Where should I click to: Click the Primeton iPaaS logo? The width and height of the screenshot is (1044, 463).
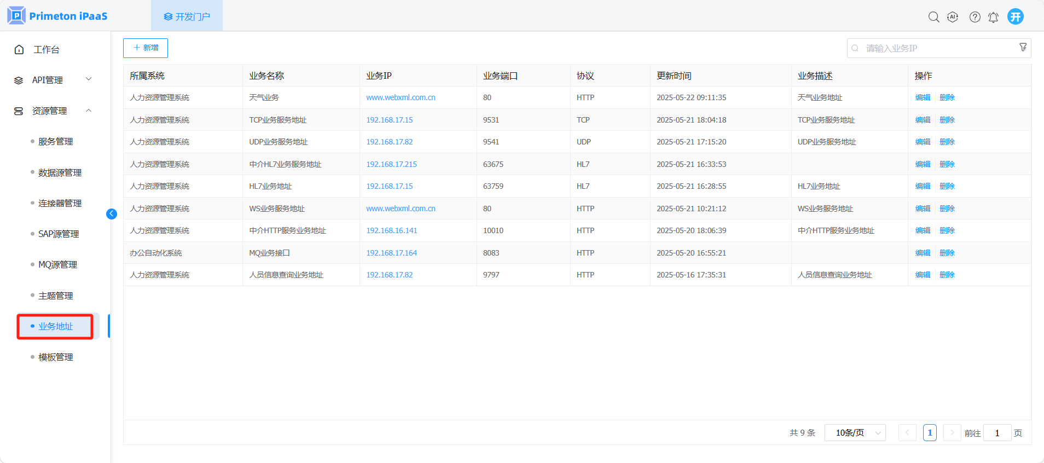[57, 16]
